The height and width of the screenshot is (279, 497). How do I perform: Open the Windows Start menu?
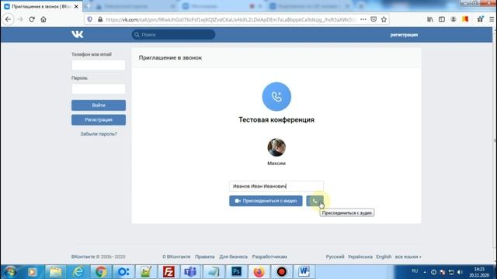pos(10,272)
